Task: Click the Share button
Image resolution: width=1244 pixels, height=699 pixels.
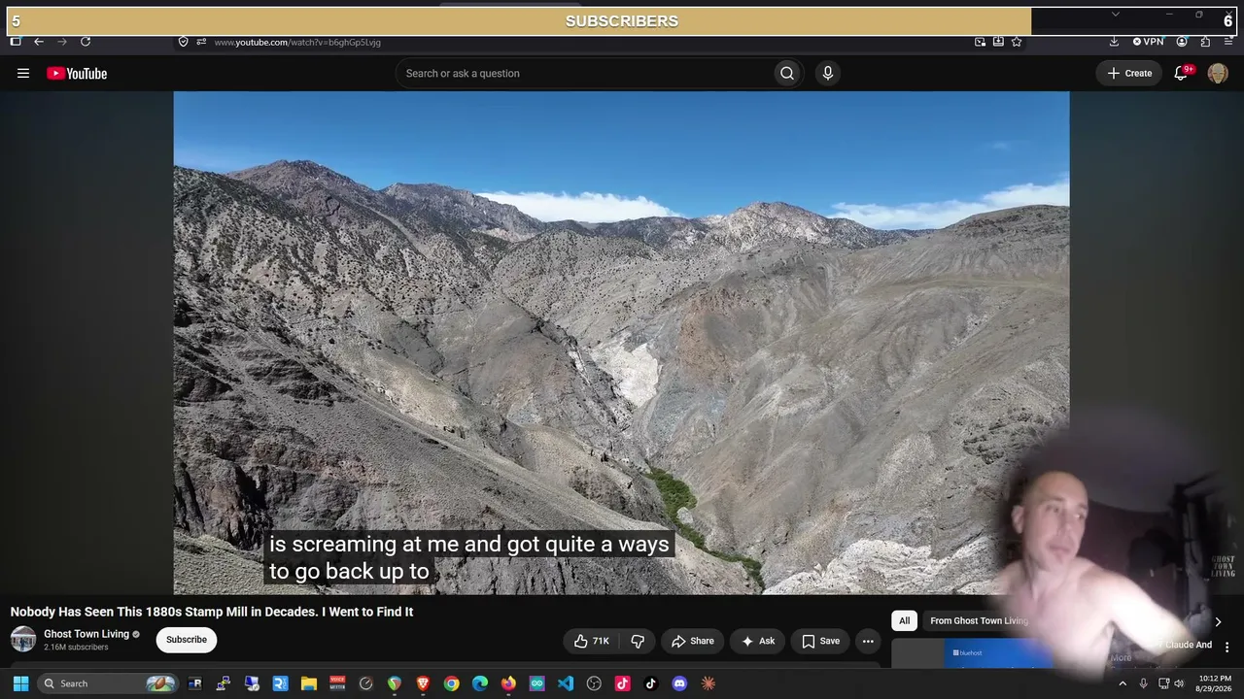Action: pos(693,641)
